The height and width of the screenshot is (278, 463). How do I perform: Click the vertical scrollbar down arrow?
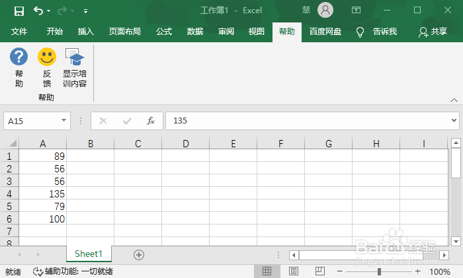point(456,242)
